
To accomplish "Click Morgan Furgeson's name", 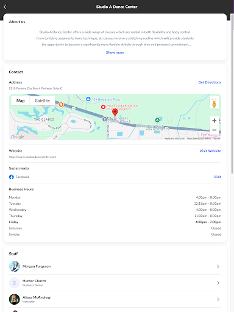I will 37,266.
